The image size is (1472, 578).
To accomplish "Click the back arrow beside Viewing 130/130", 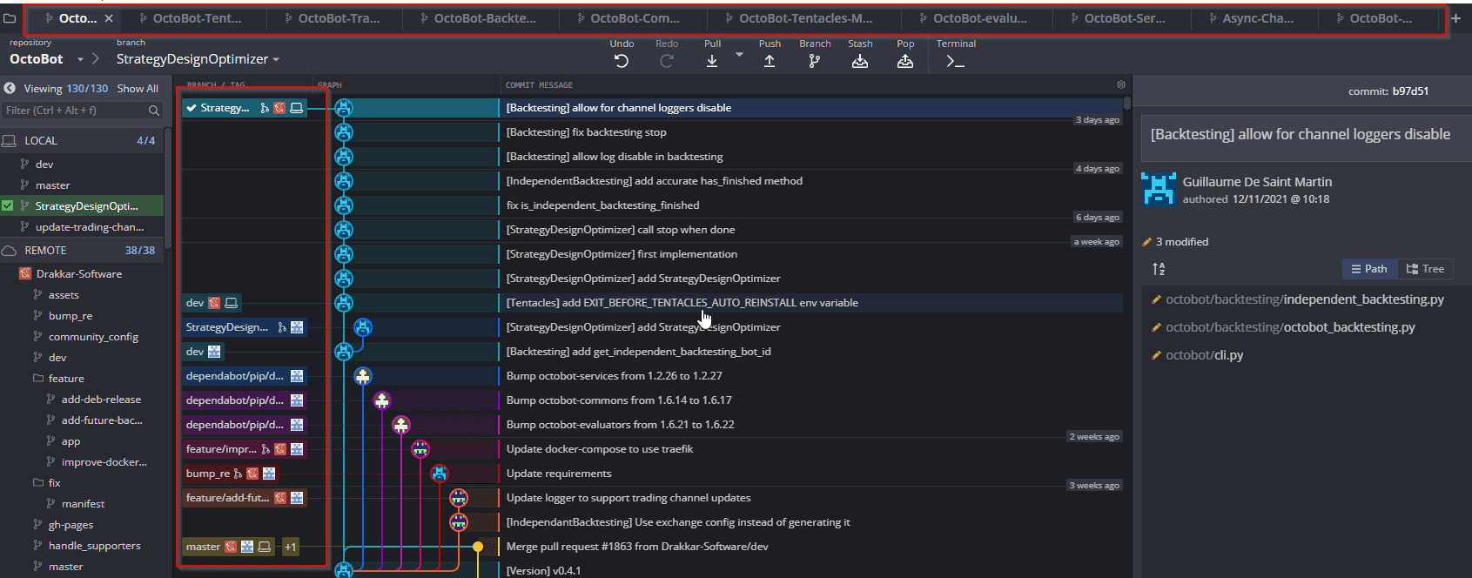I will click(10, 88).
